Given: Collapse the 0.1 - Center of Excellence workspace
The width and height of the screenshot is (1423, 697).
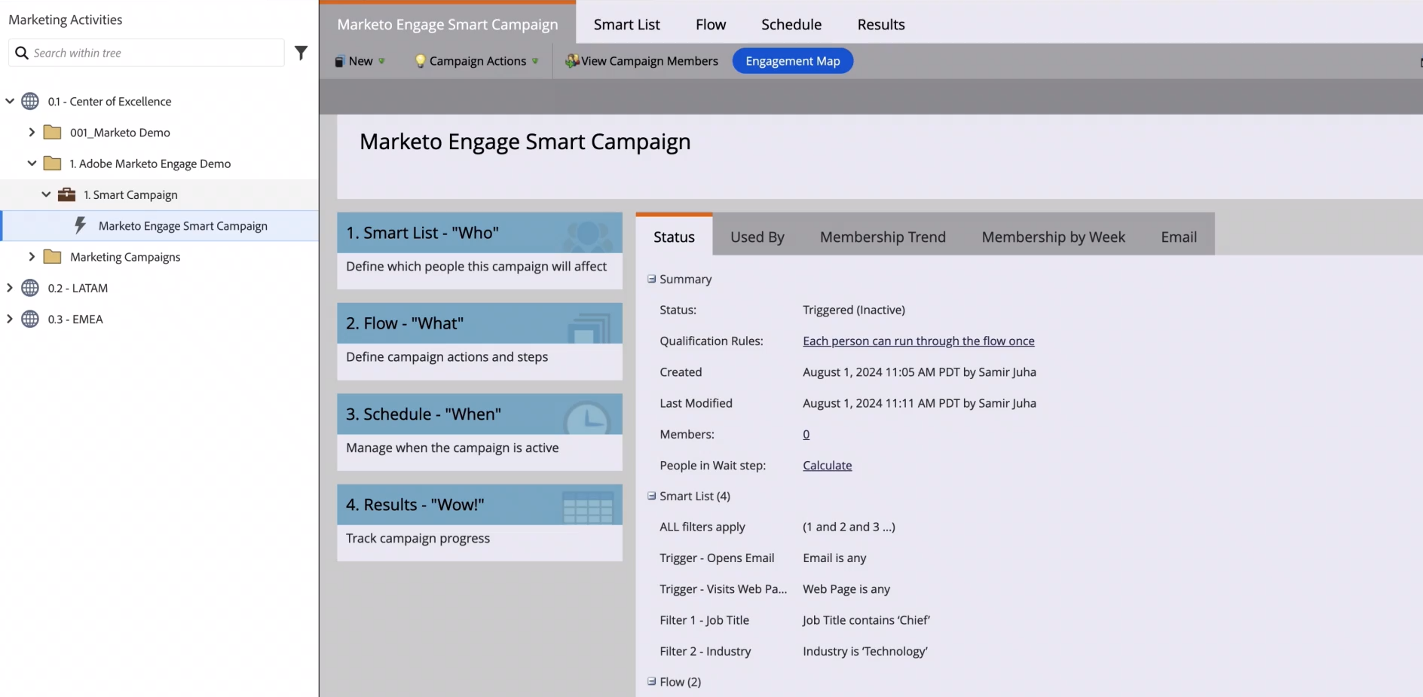Looking at the screenshot, I should (10, 101).
